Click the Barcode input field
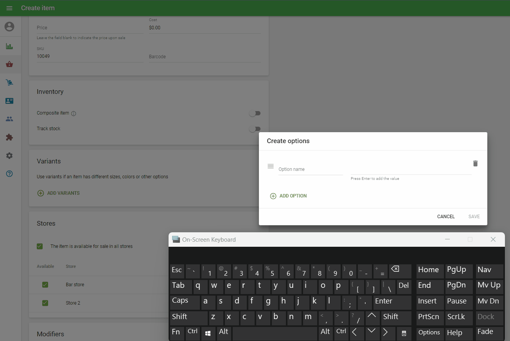This screenshot has height=341, width=510. 204,57
